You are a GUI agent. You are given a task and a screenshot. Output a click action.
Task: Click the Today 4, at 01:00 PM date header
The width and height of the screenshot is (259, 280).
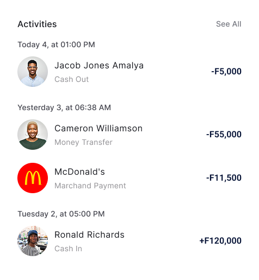tap(56, 44)
